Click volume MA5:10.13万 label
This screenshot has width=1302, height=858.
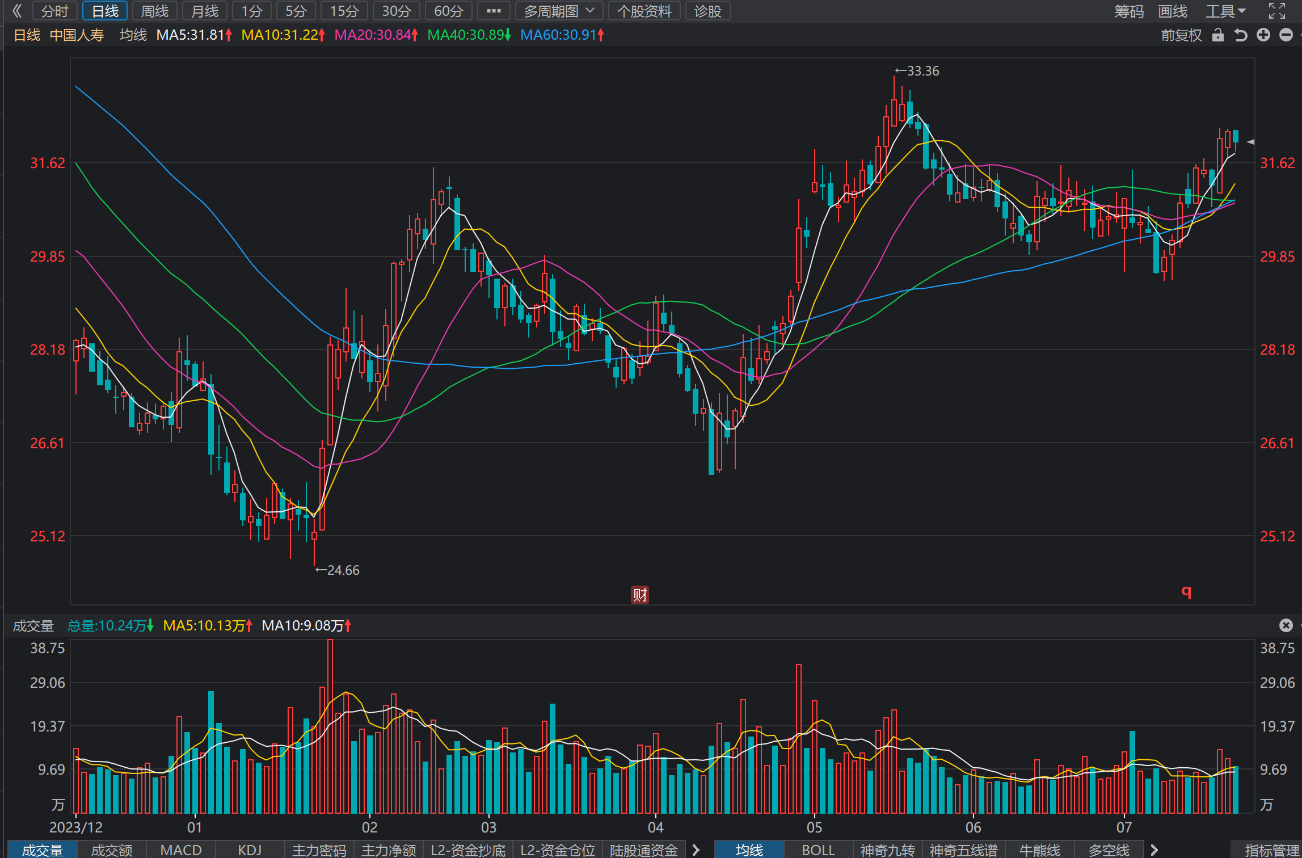click(208, 625)
